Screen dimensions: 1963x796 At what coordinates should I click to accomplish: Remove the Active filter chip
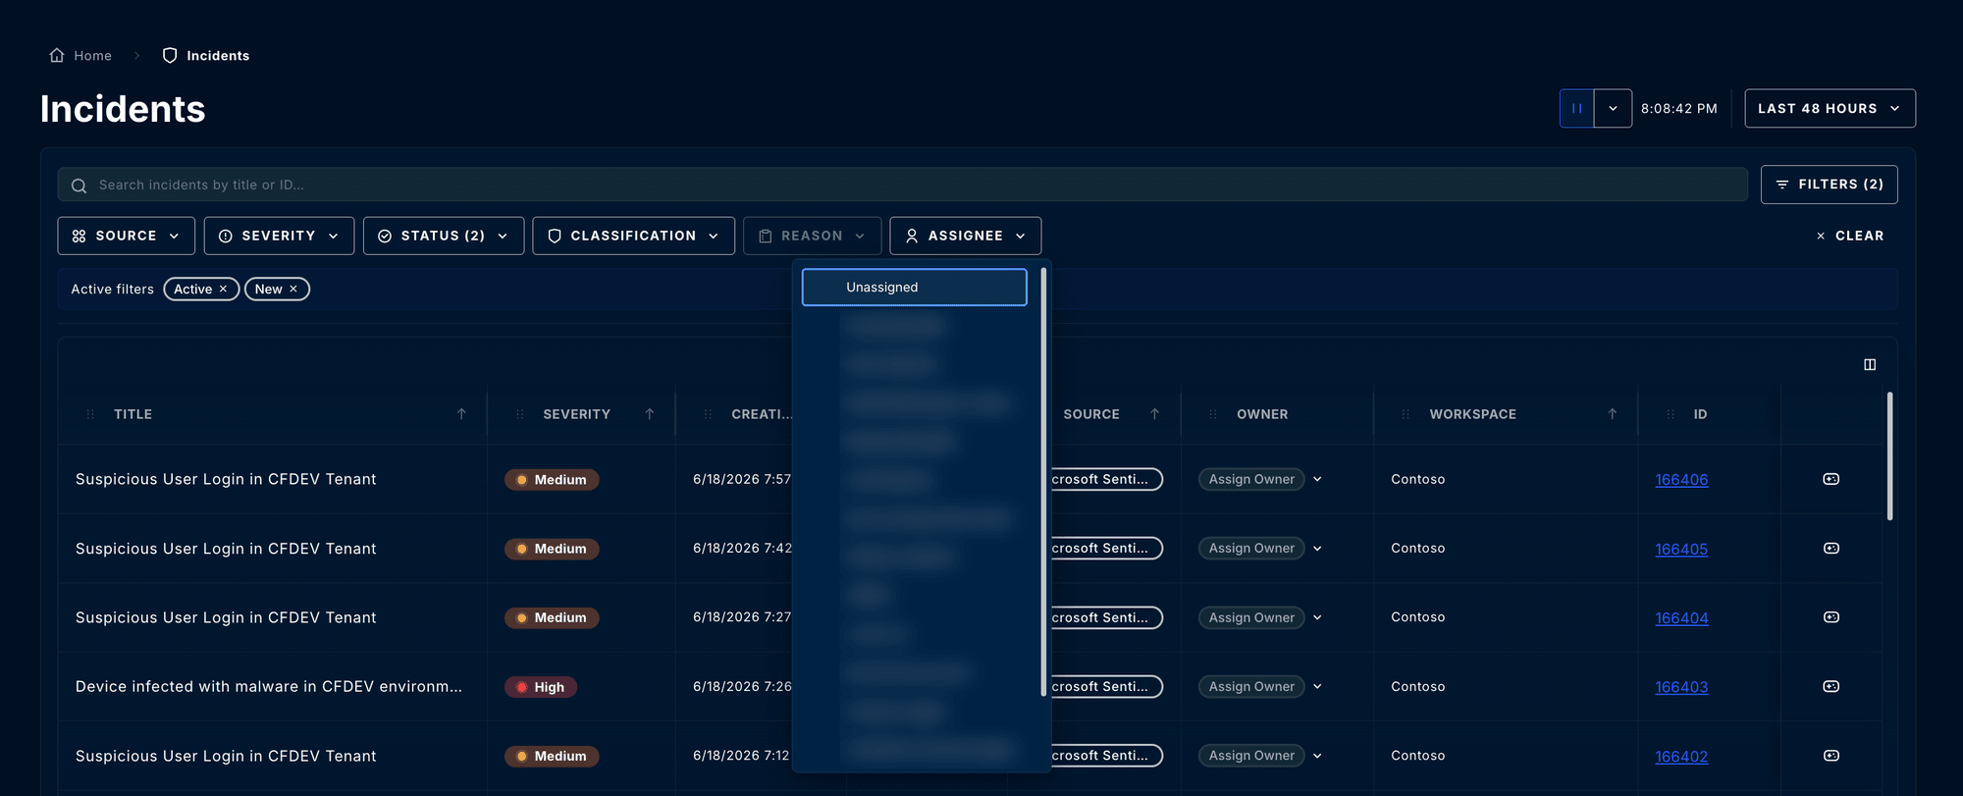[x=223, y=289]
